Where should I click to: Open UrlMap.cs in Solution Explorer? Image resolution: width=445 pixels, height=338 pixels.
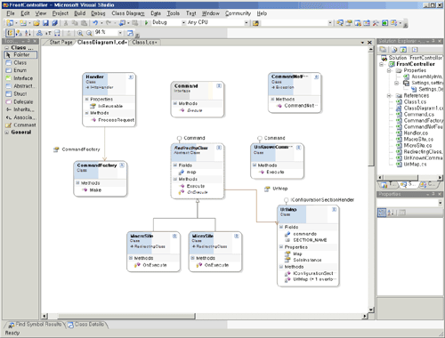(x=415, y=164)
